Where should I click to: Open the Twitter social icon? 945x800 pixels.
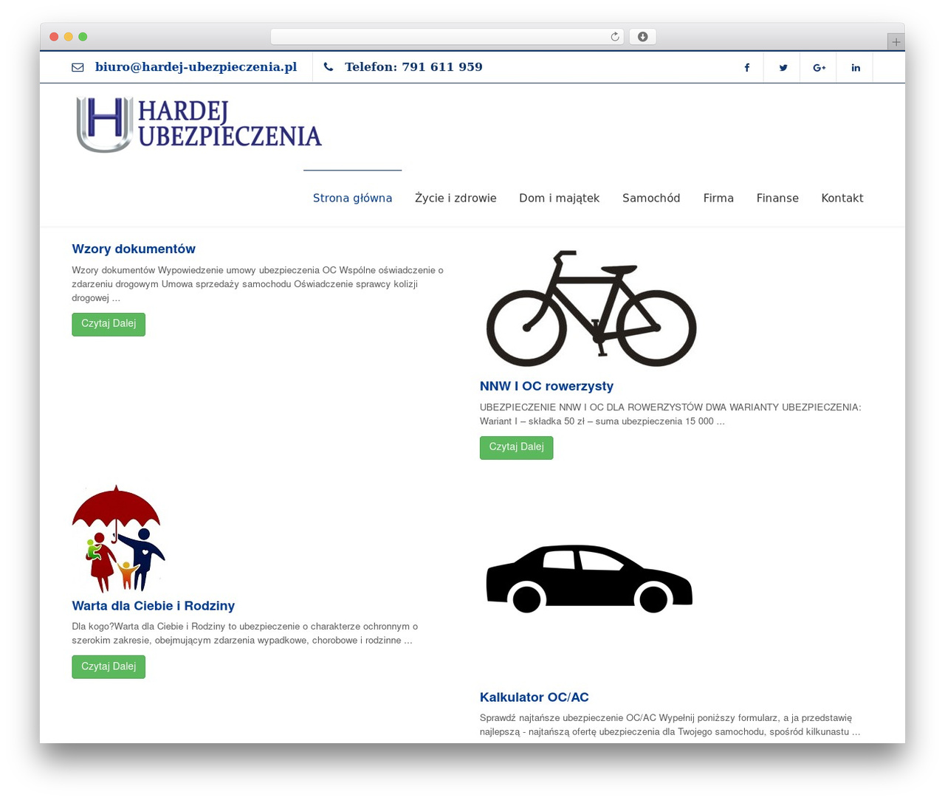click(x=783, y=68)
